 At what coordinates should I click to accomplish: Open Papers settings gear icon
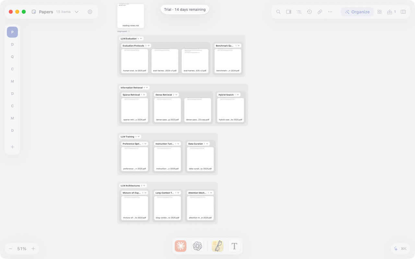point(90,12)
